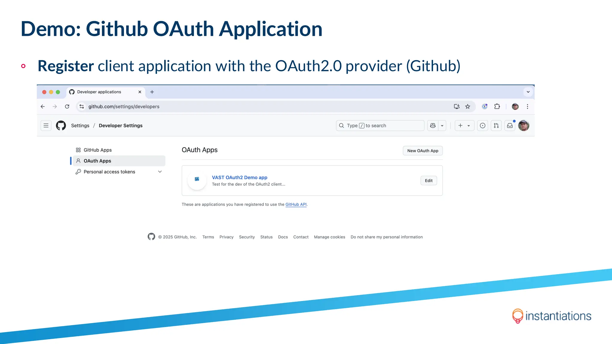Click Do not share my personal information
This screenshot has height=344, width=612.
pyautogui.click(x=387, y=237)
